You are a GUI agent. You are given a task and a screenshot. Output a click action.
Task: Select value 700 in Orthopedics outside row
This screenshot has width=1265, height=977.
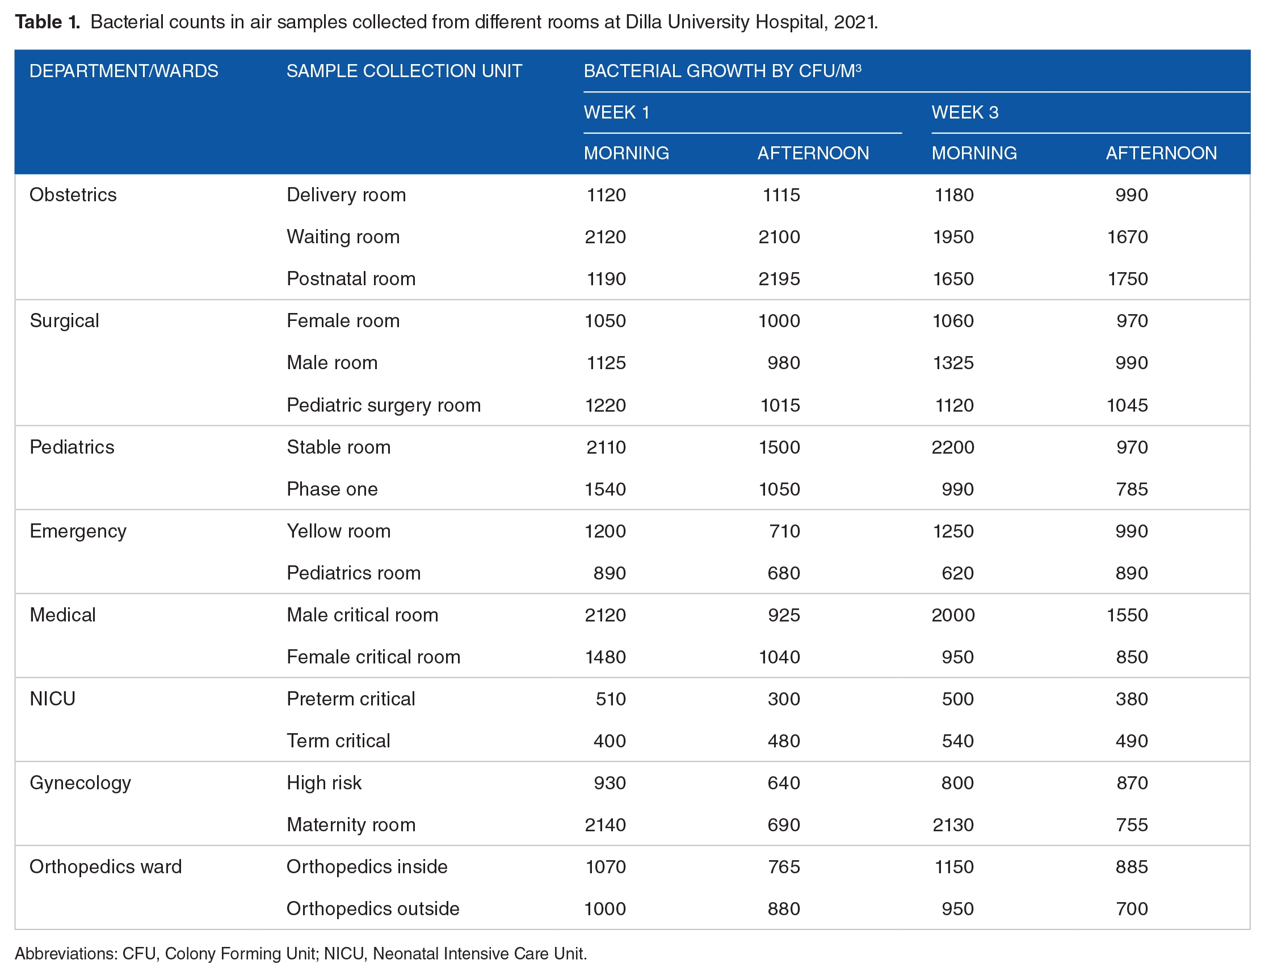click(x=1132, y=909)
